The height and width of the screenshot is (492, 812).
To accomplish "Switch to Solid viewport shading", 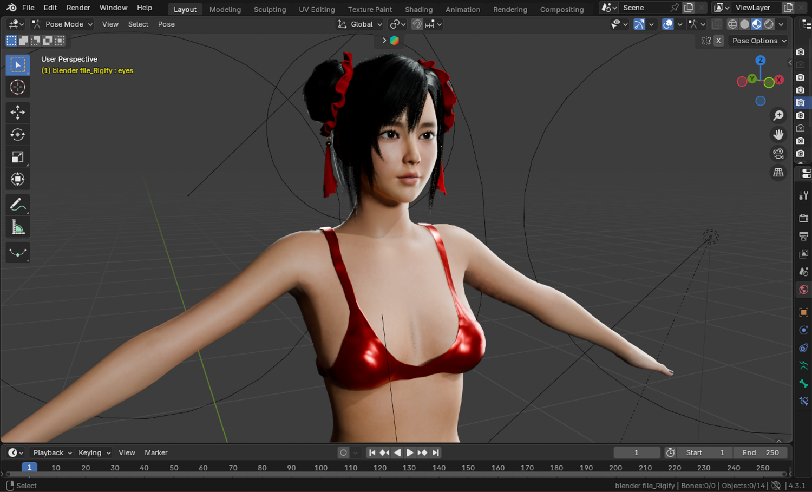I will (745, 24).
